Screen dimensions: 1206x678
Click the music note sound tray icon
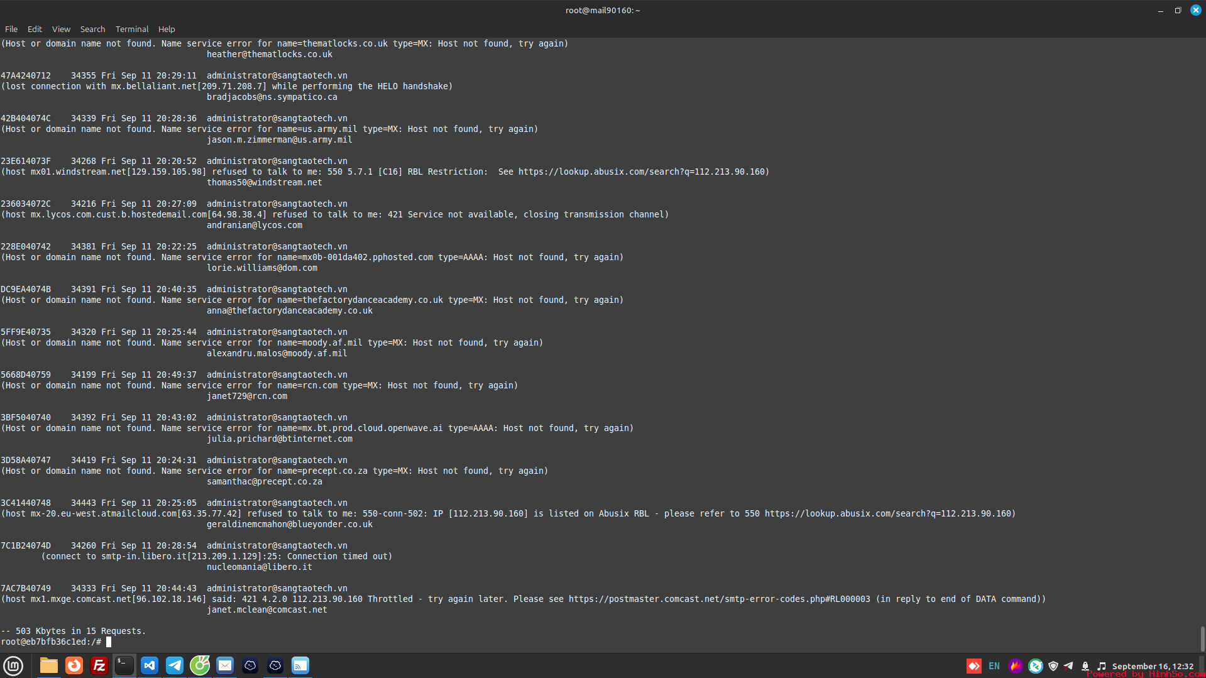click(1101, 666)
